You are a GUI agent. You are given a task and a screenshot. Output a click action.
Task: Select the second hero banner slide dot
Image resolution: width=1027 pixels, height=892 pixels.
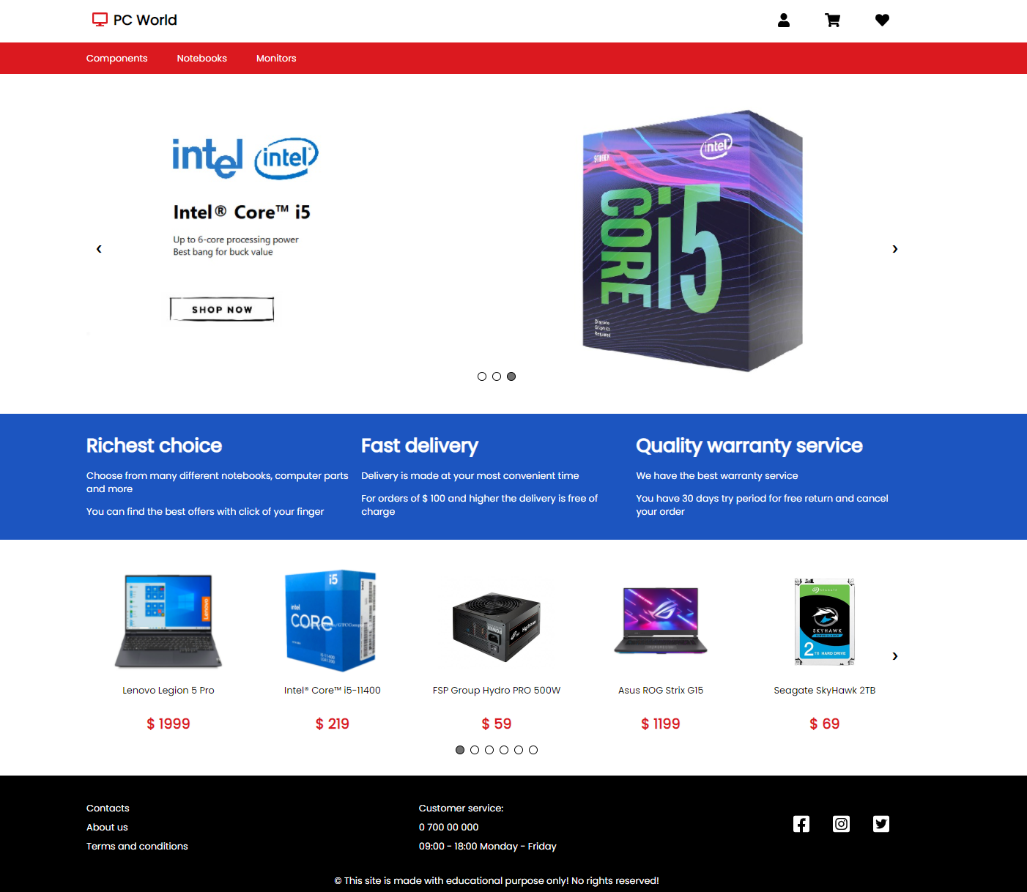(x=497, y=376)
